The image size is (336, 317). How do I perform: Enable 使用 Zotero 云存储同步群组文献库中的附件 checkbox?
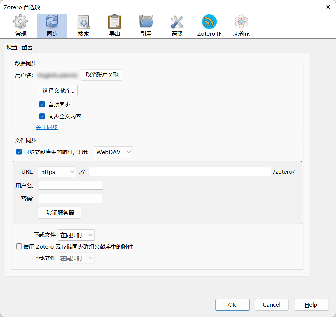click(19, 246)
